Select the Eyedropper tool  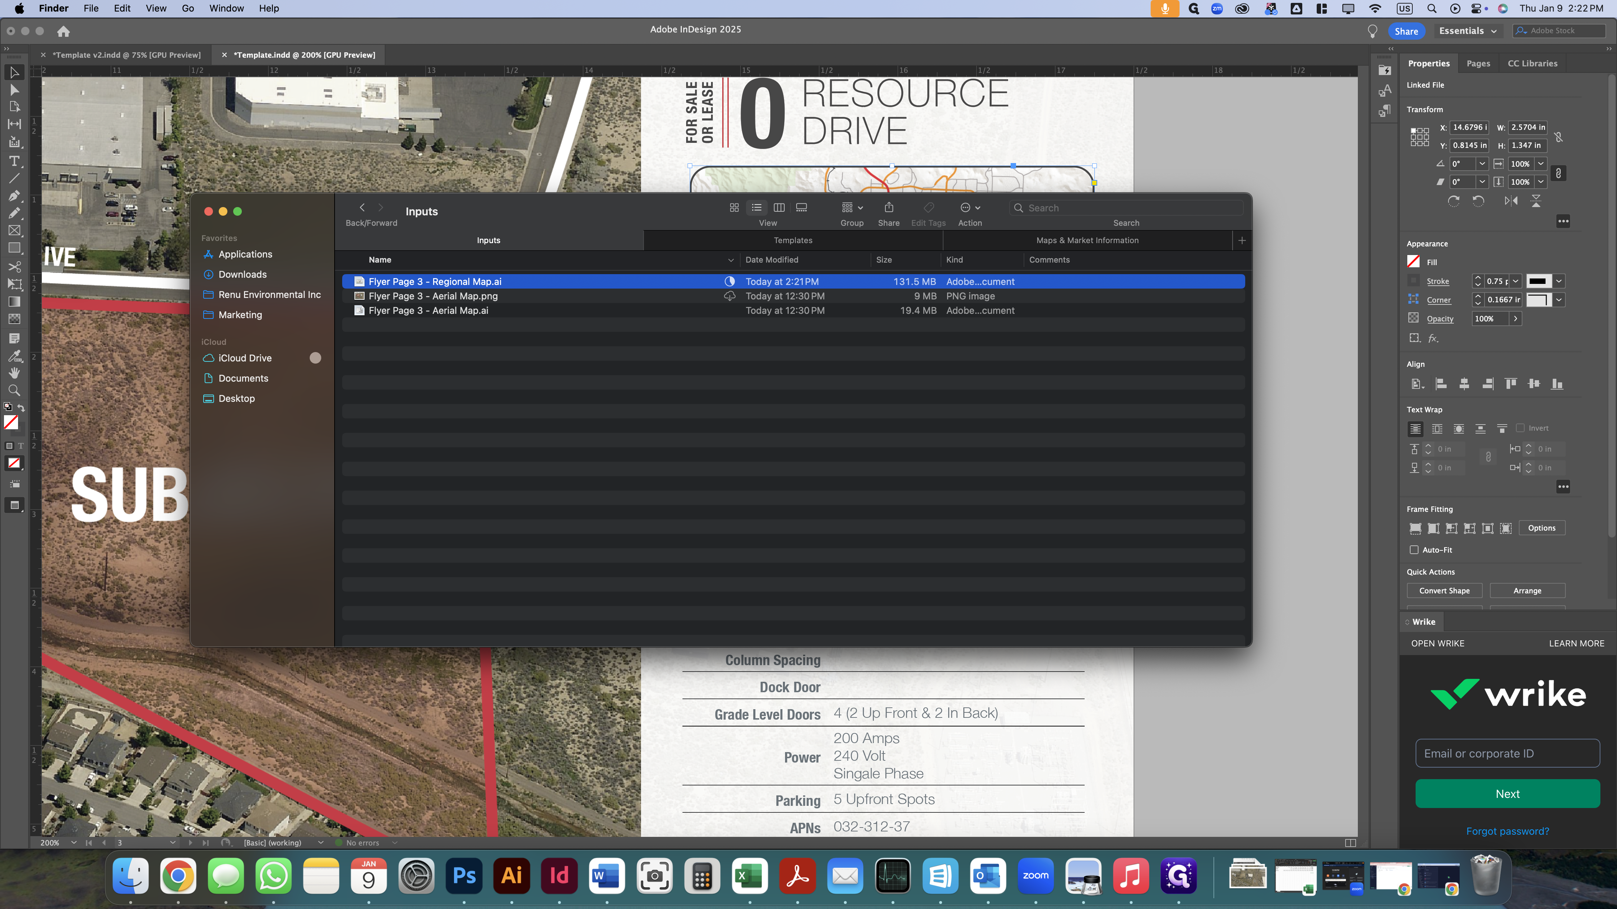14,356
